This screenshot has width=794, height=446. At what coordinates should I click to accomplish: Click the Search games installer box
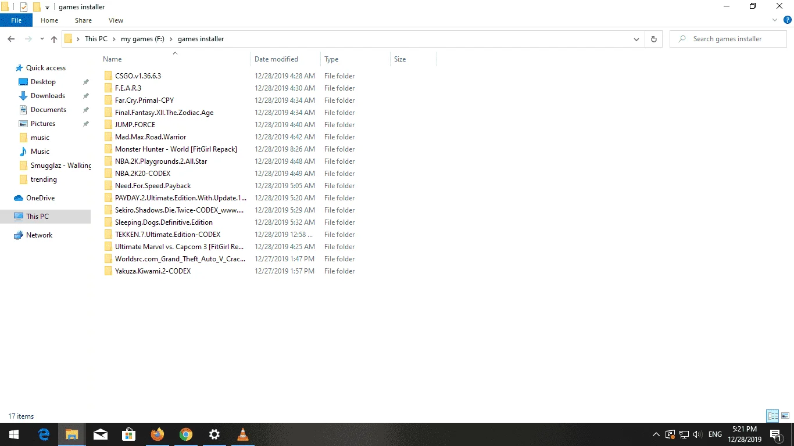point(728,39)
